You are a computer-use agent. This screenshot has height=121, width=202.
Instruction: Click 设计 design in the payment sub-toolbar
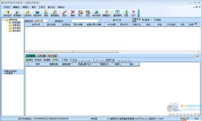73,60
